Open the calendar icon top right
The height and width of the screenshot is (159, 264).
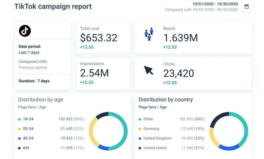(x=246, y=7)
